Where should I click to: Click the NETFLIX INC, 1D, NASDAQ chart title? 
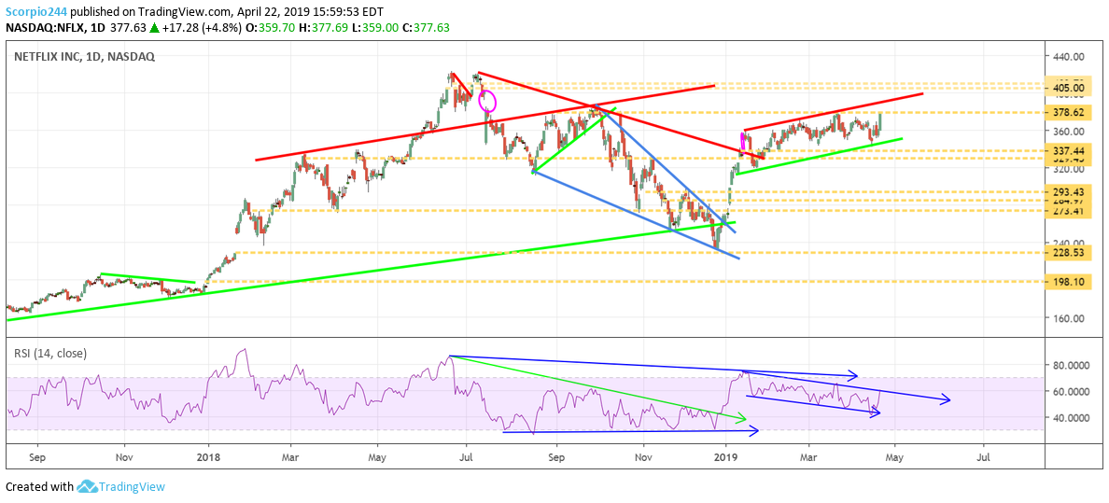(84, 56)
